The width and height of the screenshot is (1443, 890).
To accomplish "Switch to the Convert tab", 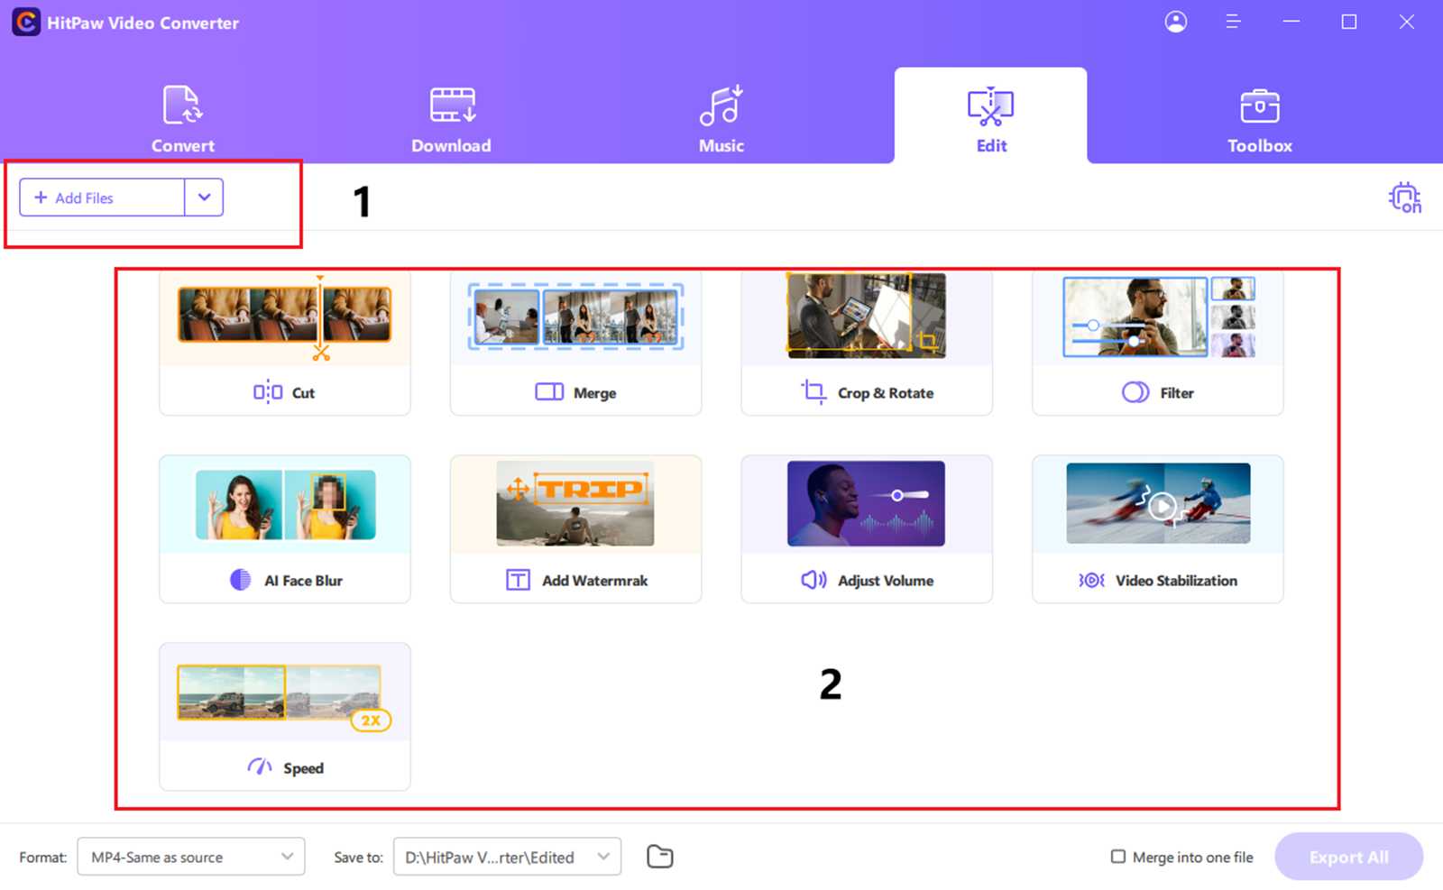I will (182, 117).
